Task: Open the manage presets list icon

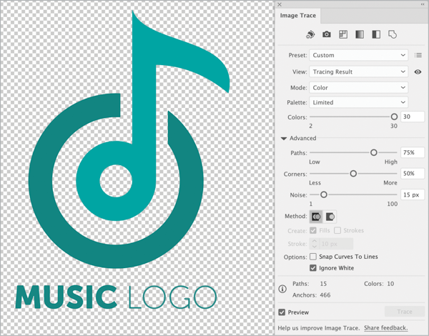Action: (418, 55)
